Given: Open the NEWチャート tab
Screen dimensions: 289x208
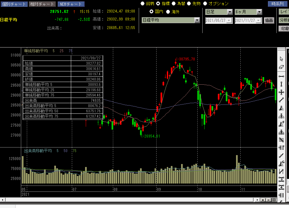Looking at the screenshot, I should point(71,4).
